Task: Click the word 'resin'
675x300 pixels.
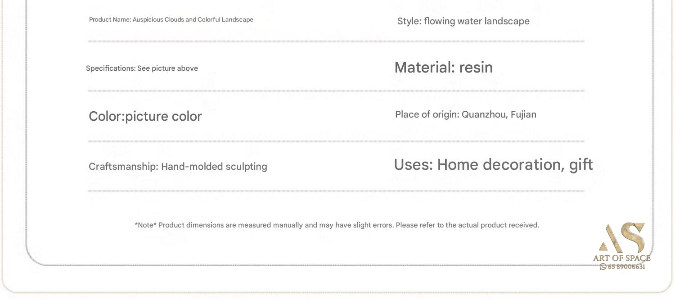Action: 476,68
